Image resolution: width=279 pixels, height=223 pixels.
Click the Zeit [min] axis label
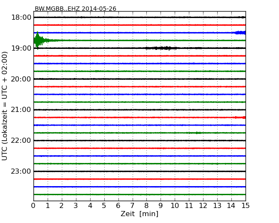pos(139,214)
